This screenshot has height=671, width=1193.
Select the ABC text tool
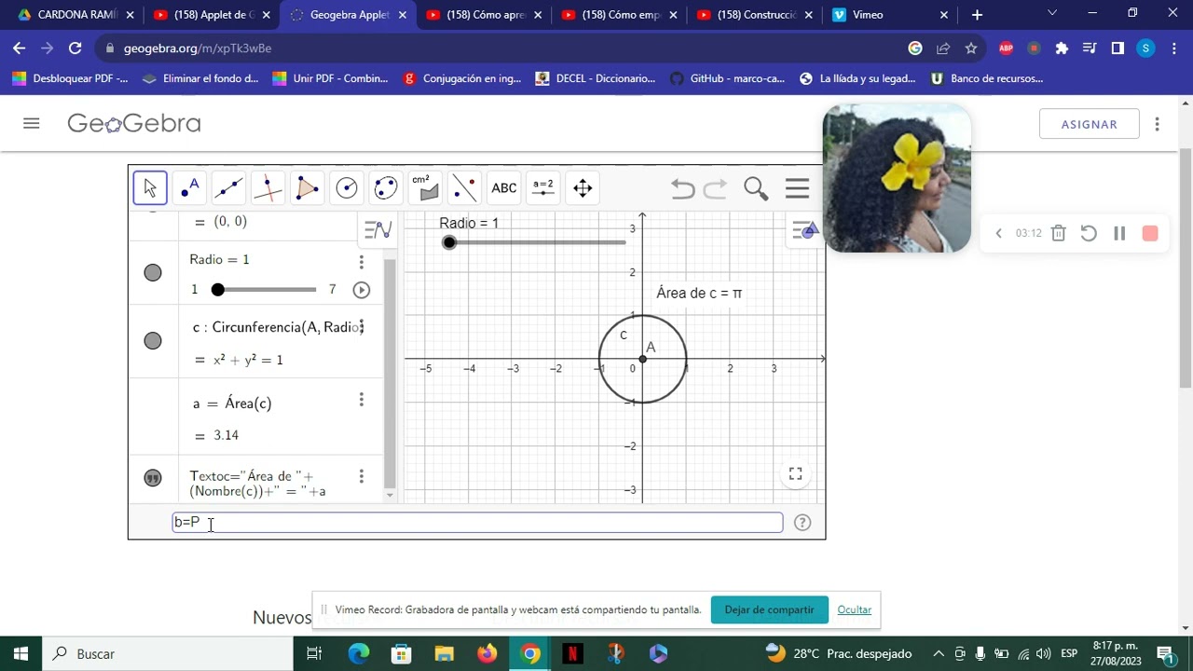504,188
